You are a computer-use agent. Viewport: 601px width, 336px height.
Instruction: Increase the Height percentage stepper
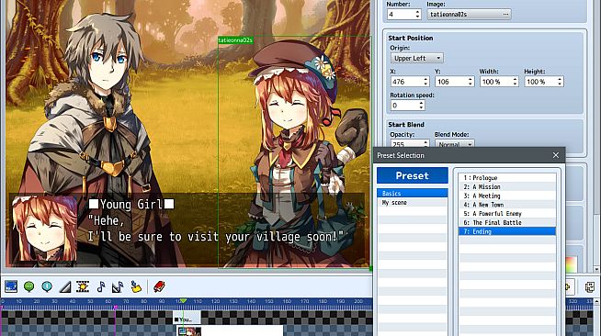560,79
